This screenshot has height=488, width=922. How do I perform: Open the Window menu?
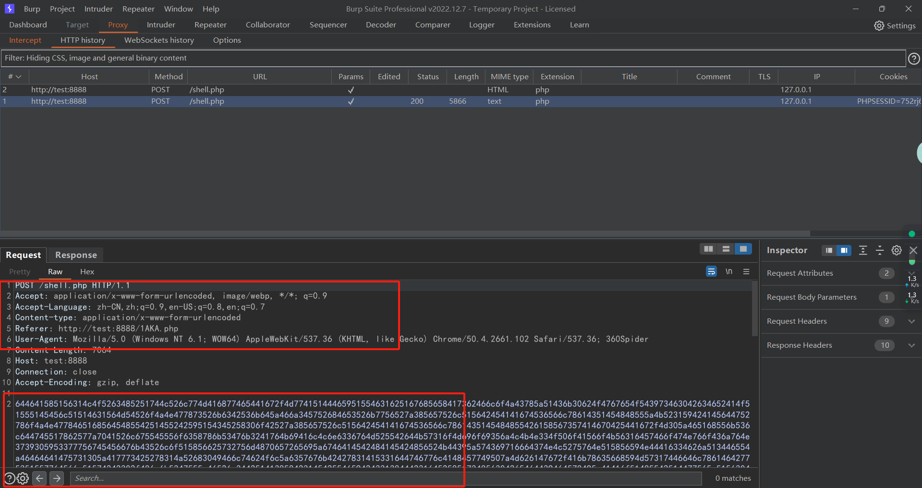179,9
